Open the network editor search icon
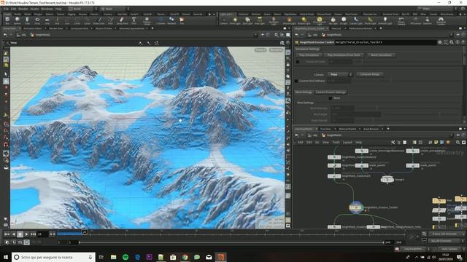Screen dimensions: 467x262 [458, 143]
